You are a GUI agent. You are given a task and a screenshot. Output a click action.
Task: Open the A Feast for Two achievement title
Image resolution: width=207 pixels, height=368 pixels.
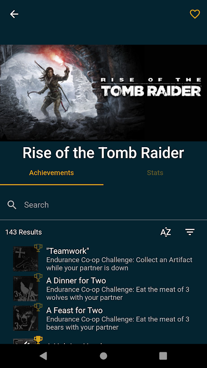75,310
